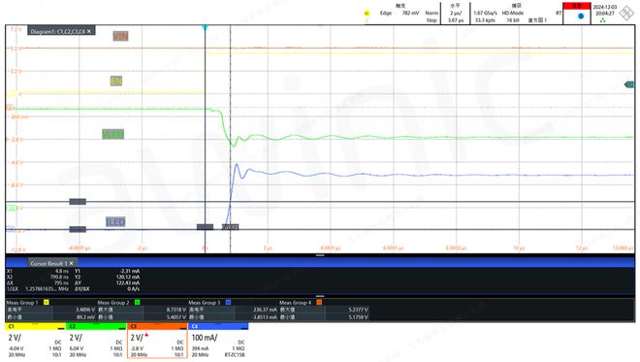Select the yellow trigger source icon
The image size is (640, 362).
pyautogui.click(x=367, y=13)
